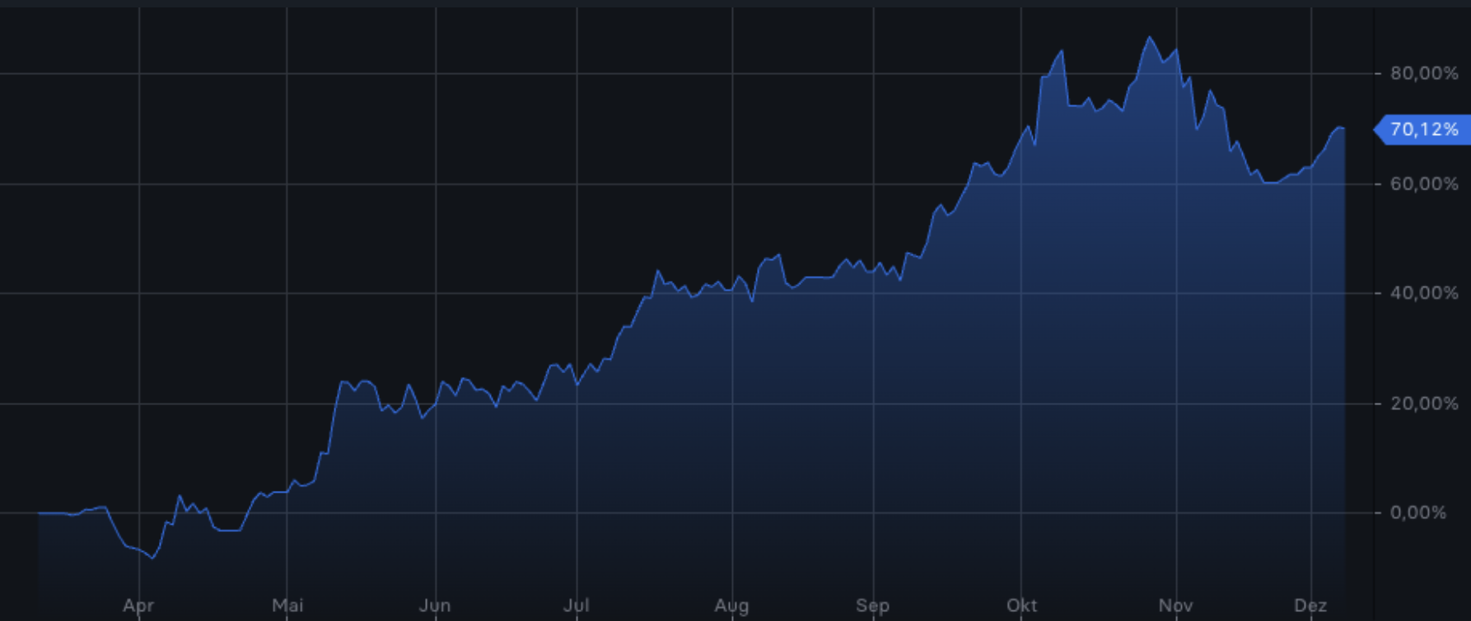The width and height of the screenshot is (1471, 621).
Task: Click the Apr label on time axis
Action: click(138, 606)
